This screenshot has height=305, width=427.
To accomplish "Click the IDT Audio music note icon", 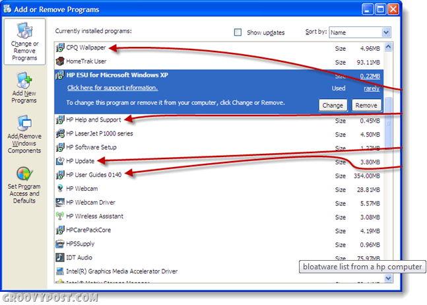I will click(60, 257).
